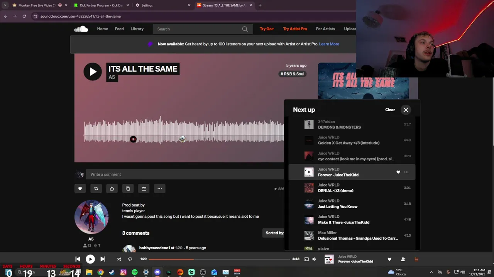Toggle shuffle in the player bar

(119, 259)
